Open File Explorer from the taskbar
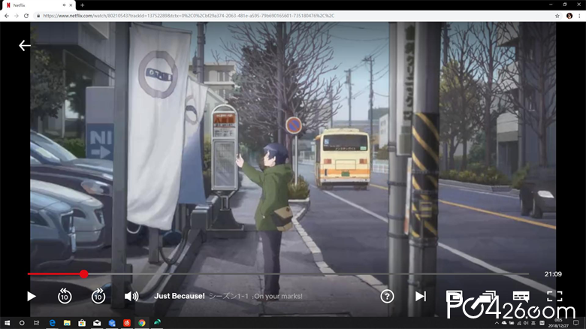Screen dimensions: 586x329 click(x=67, y=323)
